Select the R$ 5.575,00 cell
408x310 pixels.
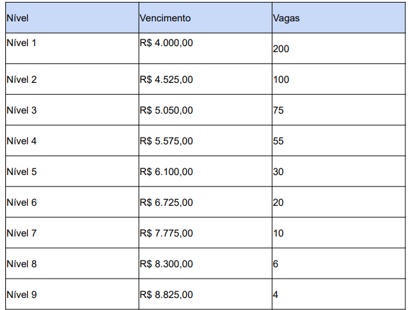click(x=167, y=141)
